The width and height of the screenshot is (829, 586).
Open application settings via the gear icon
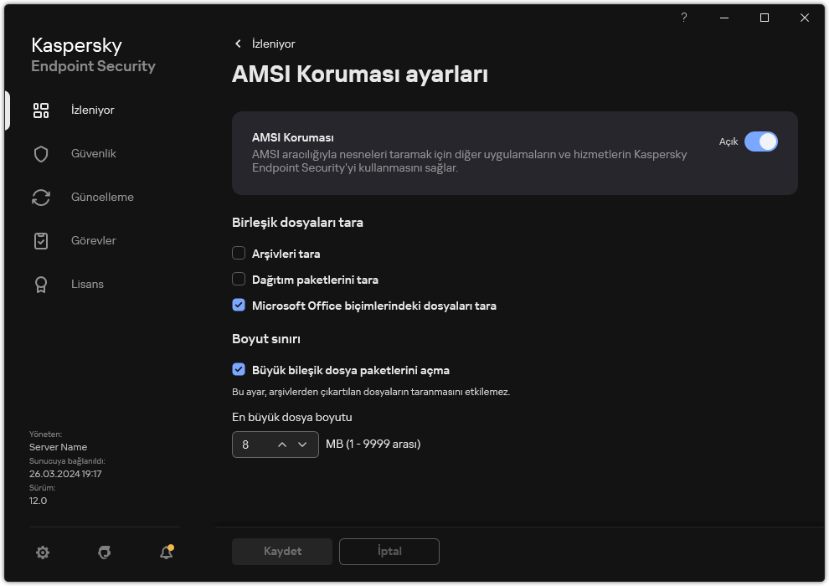(43, 553)
